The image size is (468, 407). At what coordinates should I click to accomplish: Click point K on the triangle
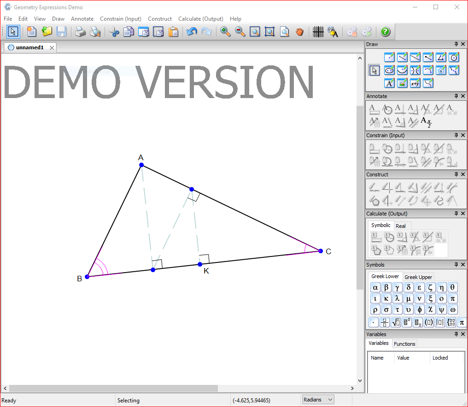coord(200,264)
